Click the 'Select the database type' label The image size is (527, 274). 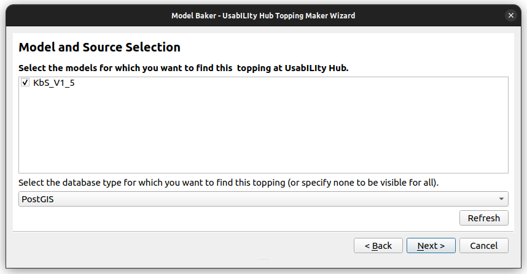(228, 183)
